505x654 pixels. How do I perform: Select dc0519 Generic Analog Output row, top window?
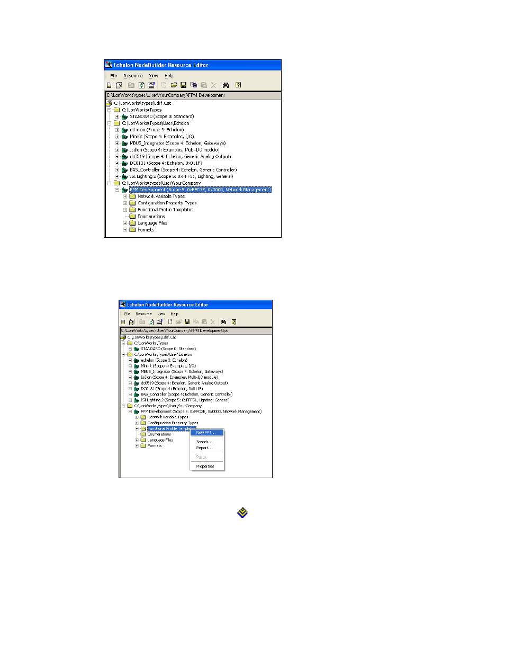tap(180, 156)
